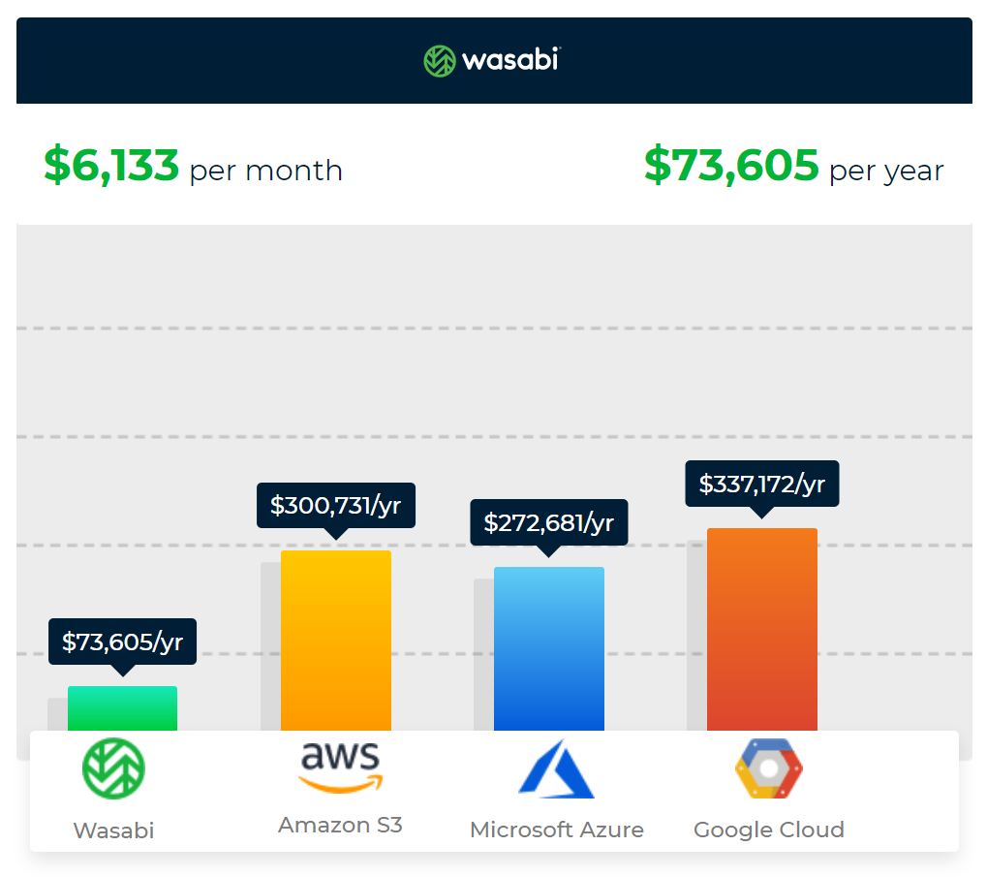Click the wasabi wordmark in the banner
This screenshot has width=987, height=877.
510,61
